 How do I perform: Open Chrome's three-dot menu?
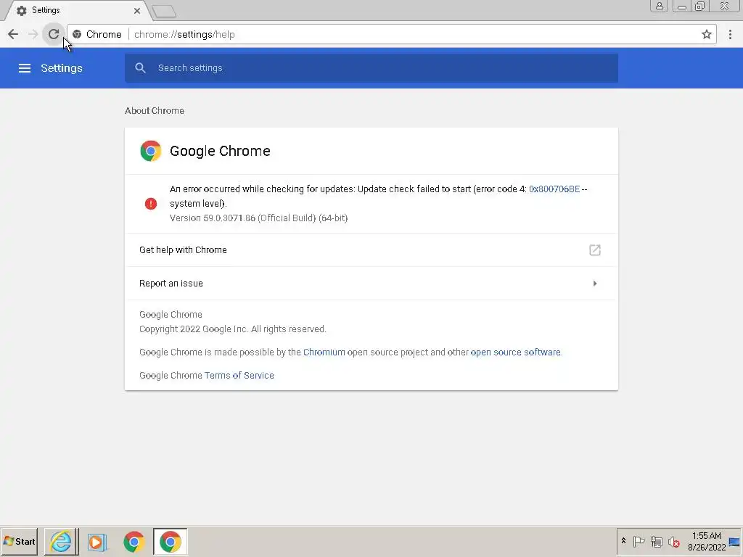point(730,34)
